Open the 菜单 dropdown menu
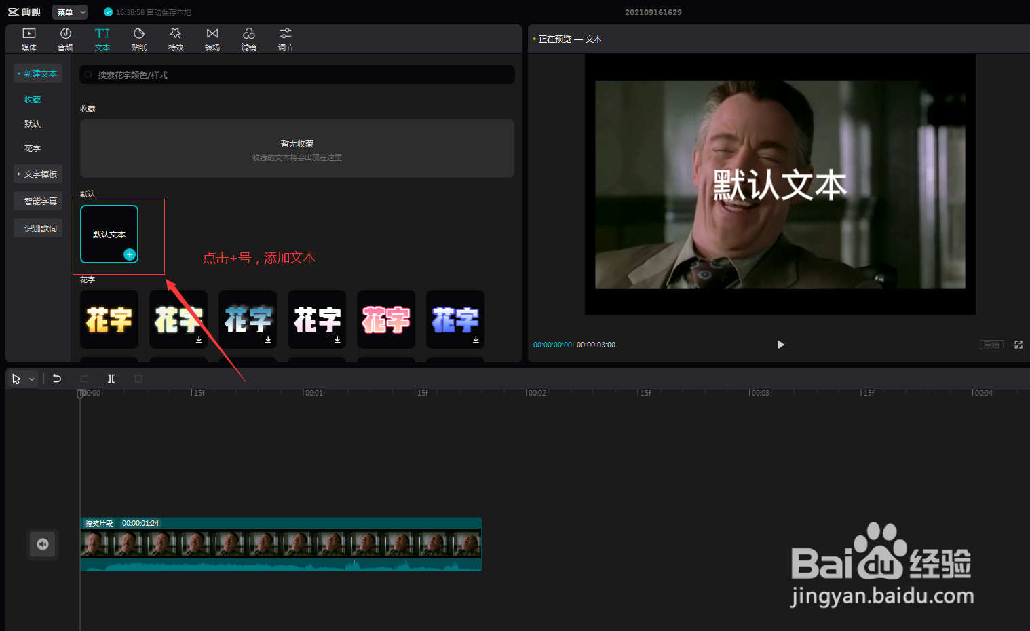The width and height of the screenshot is (1030, 631). (70, 12)
